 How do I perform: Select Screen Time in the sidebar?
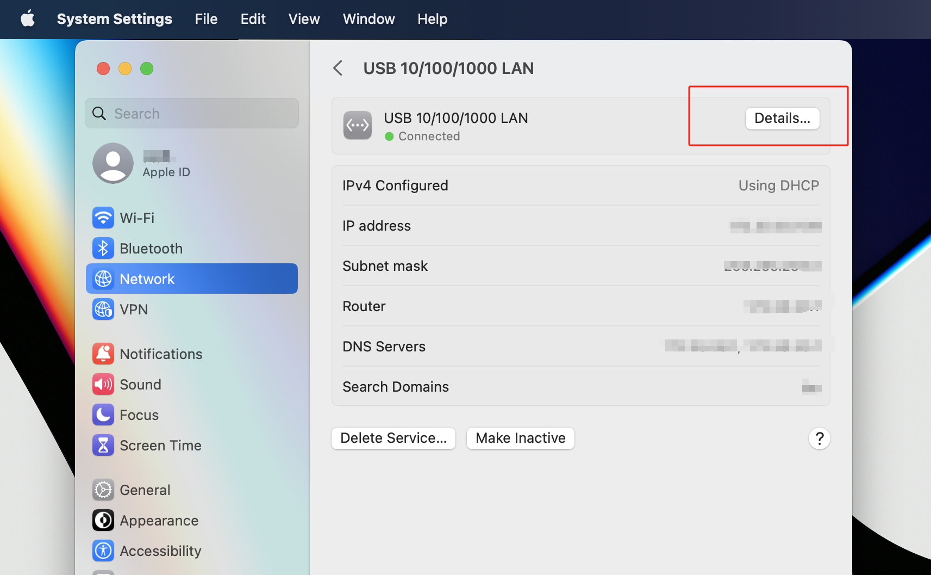192,446
